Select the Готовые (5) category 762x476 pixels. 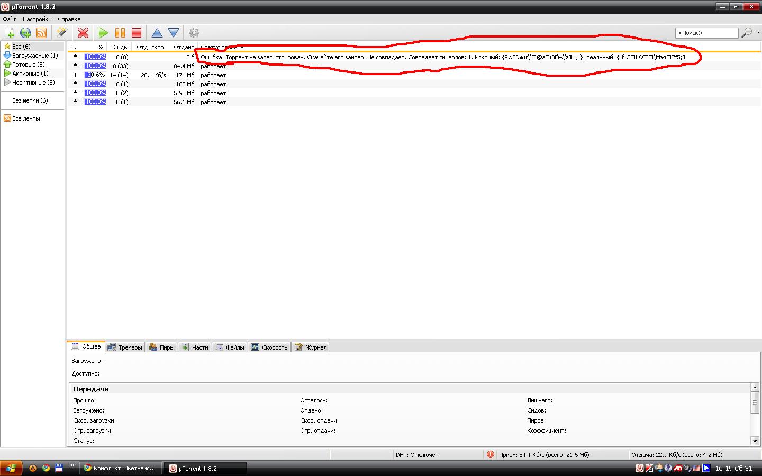32,65
